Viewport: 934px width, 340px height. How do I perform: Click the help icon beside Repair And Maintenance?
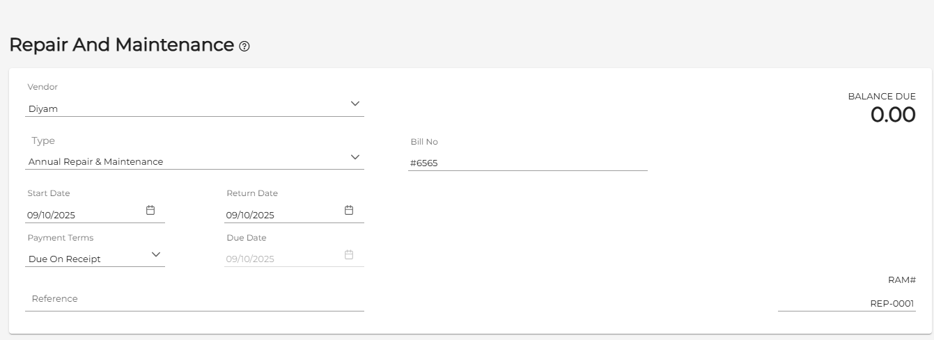tap(244, 47)
